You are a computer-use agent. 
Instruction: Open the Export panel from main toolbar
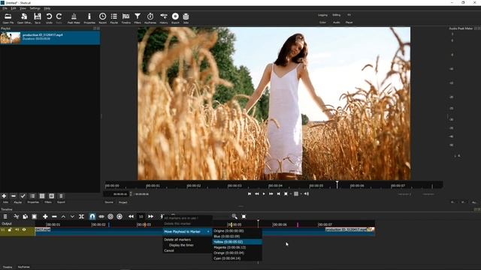pyautogui.click(x=175, y=18)
